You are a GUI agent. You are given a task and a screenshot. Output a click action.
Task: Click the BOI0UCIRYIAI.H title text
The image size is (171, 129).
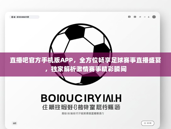(81, 98)
